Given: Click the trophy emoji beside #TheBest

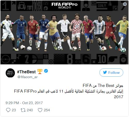Looking at the screenshot, I should coord(40,71).
